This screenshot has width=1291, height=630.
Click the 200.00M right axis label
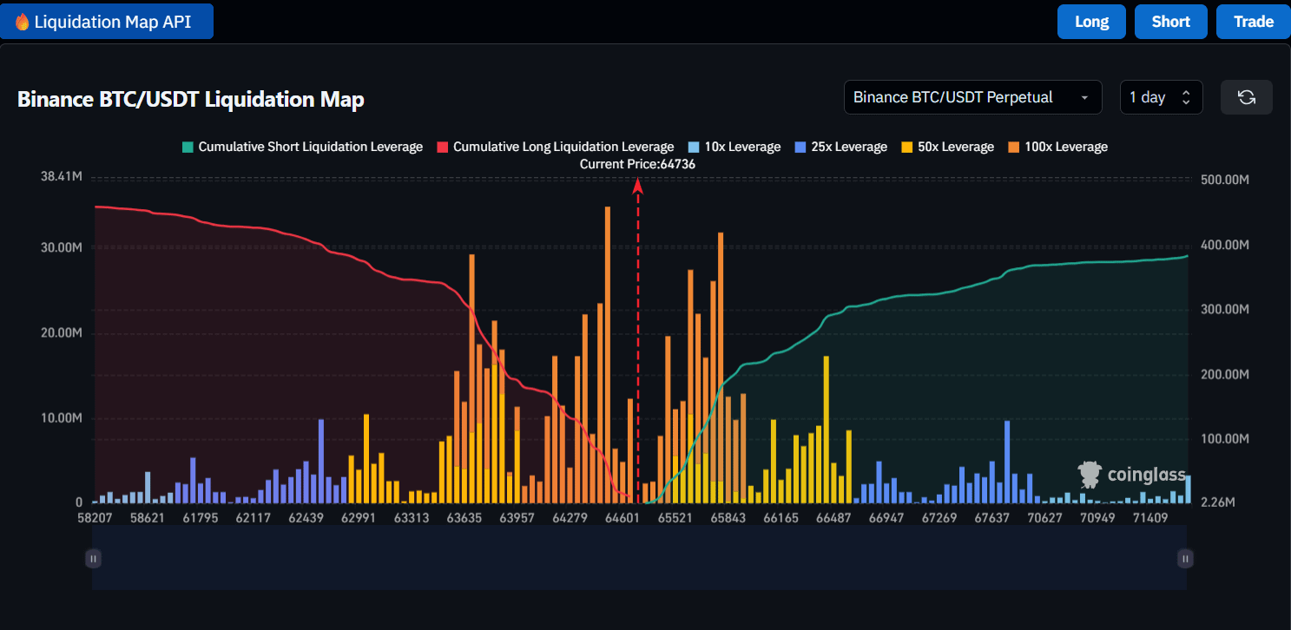[1224, 374]
